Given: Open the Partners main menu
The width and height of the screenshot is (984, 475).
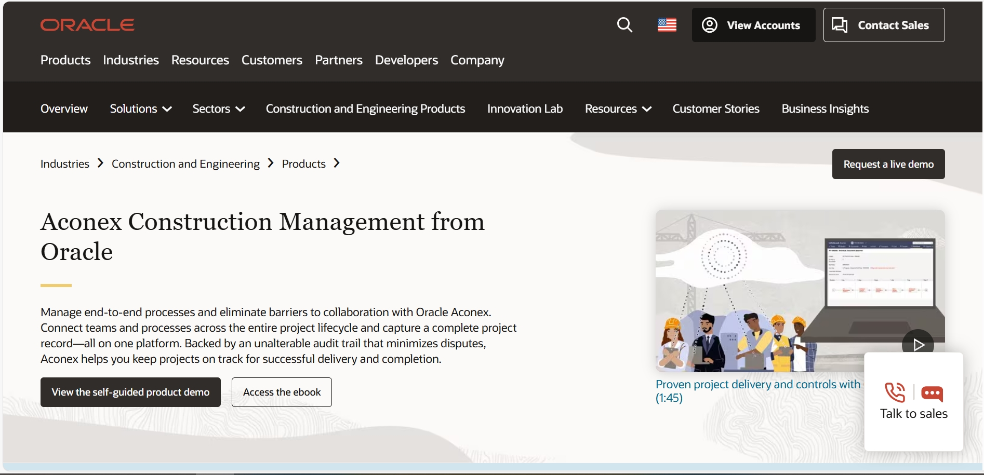Looking at the screenshot, I should pos(339,60).
